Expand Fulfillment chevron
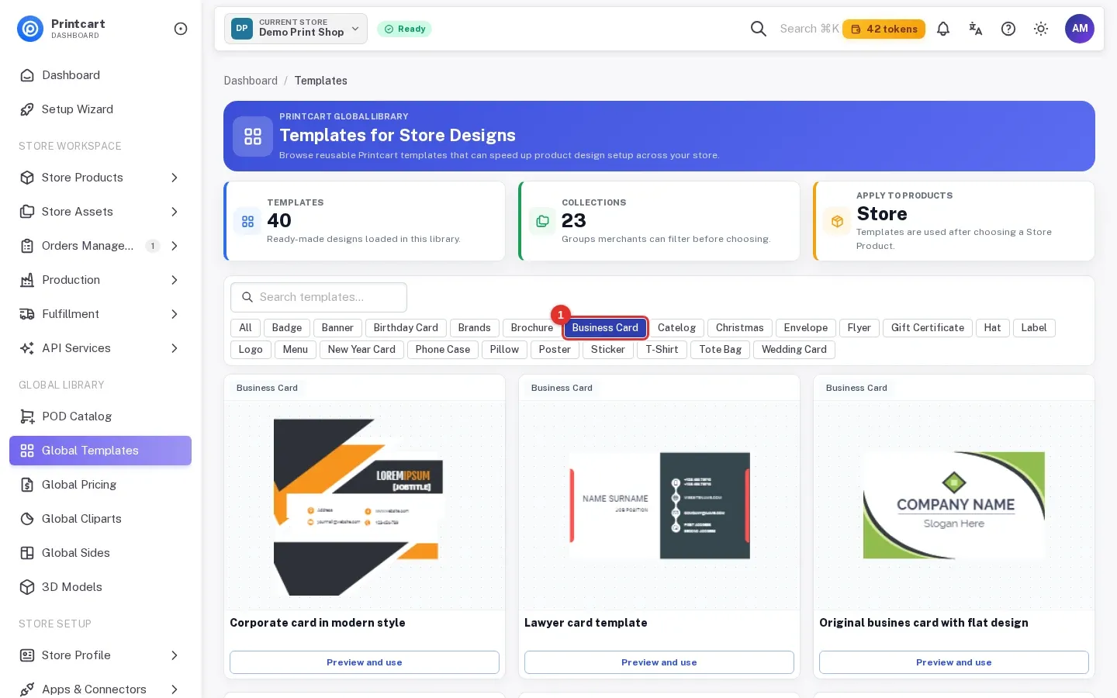1117x698 pixels. coord(175,314)
